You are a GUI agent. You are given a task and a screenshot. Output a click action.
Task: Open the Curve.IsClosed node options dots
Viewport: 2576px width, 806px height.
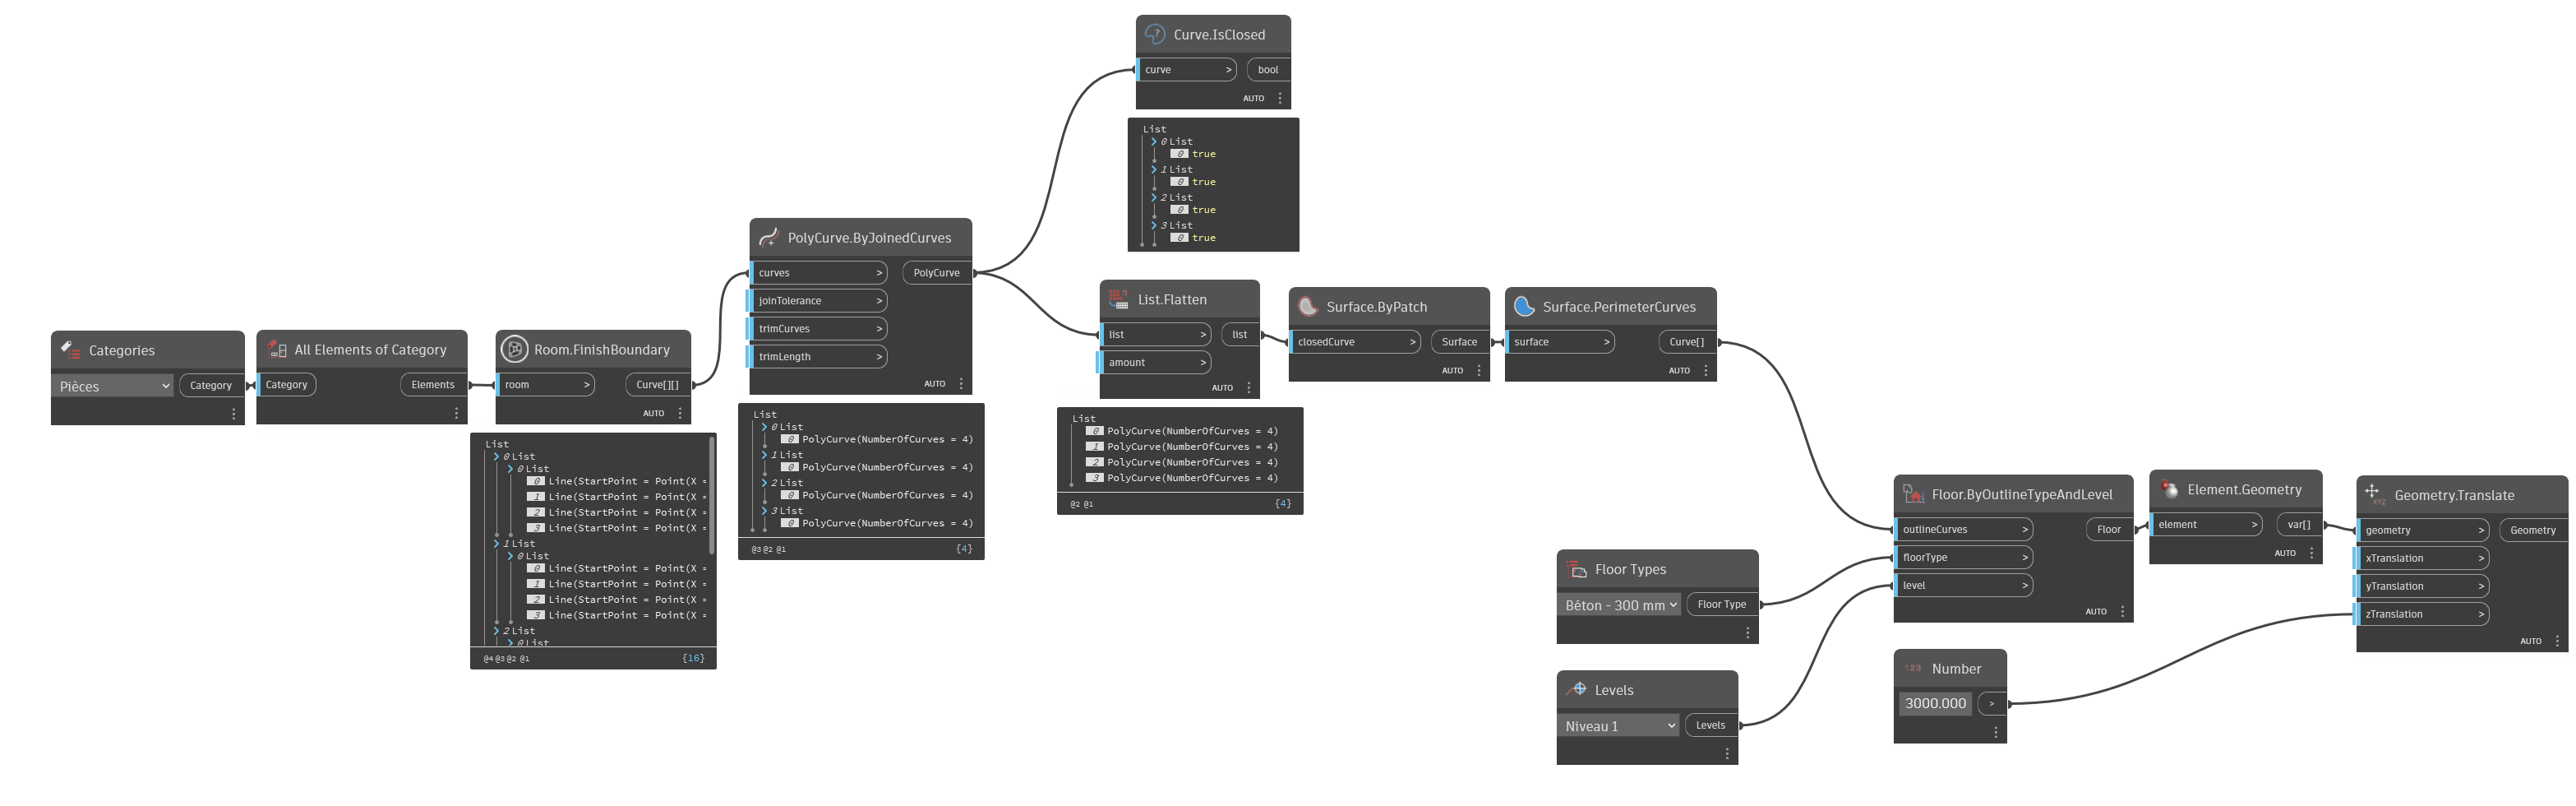tap(1280, 98)
